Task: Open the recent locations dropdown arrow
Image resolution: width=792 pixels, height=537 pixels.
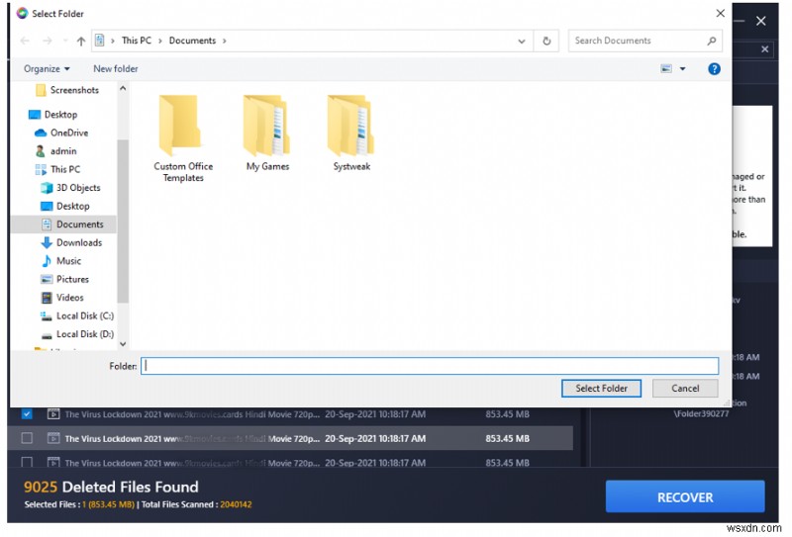Action: tap(65, 41)
